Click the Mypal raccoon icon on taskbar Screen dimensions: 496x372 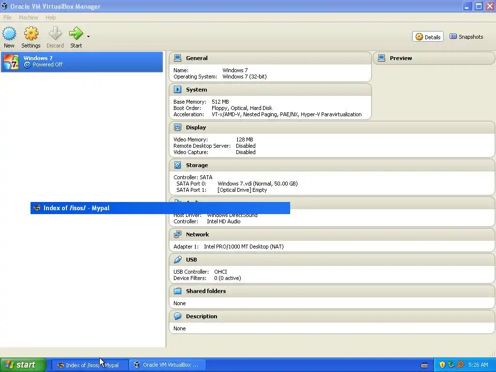click(61, 365)
